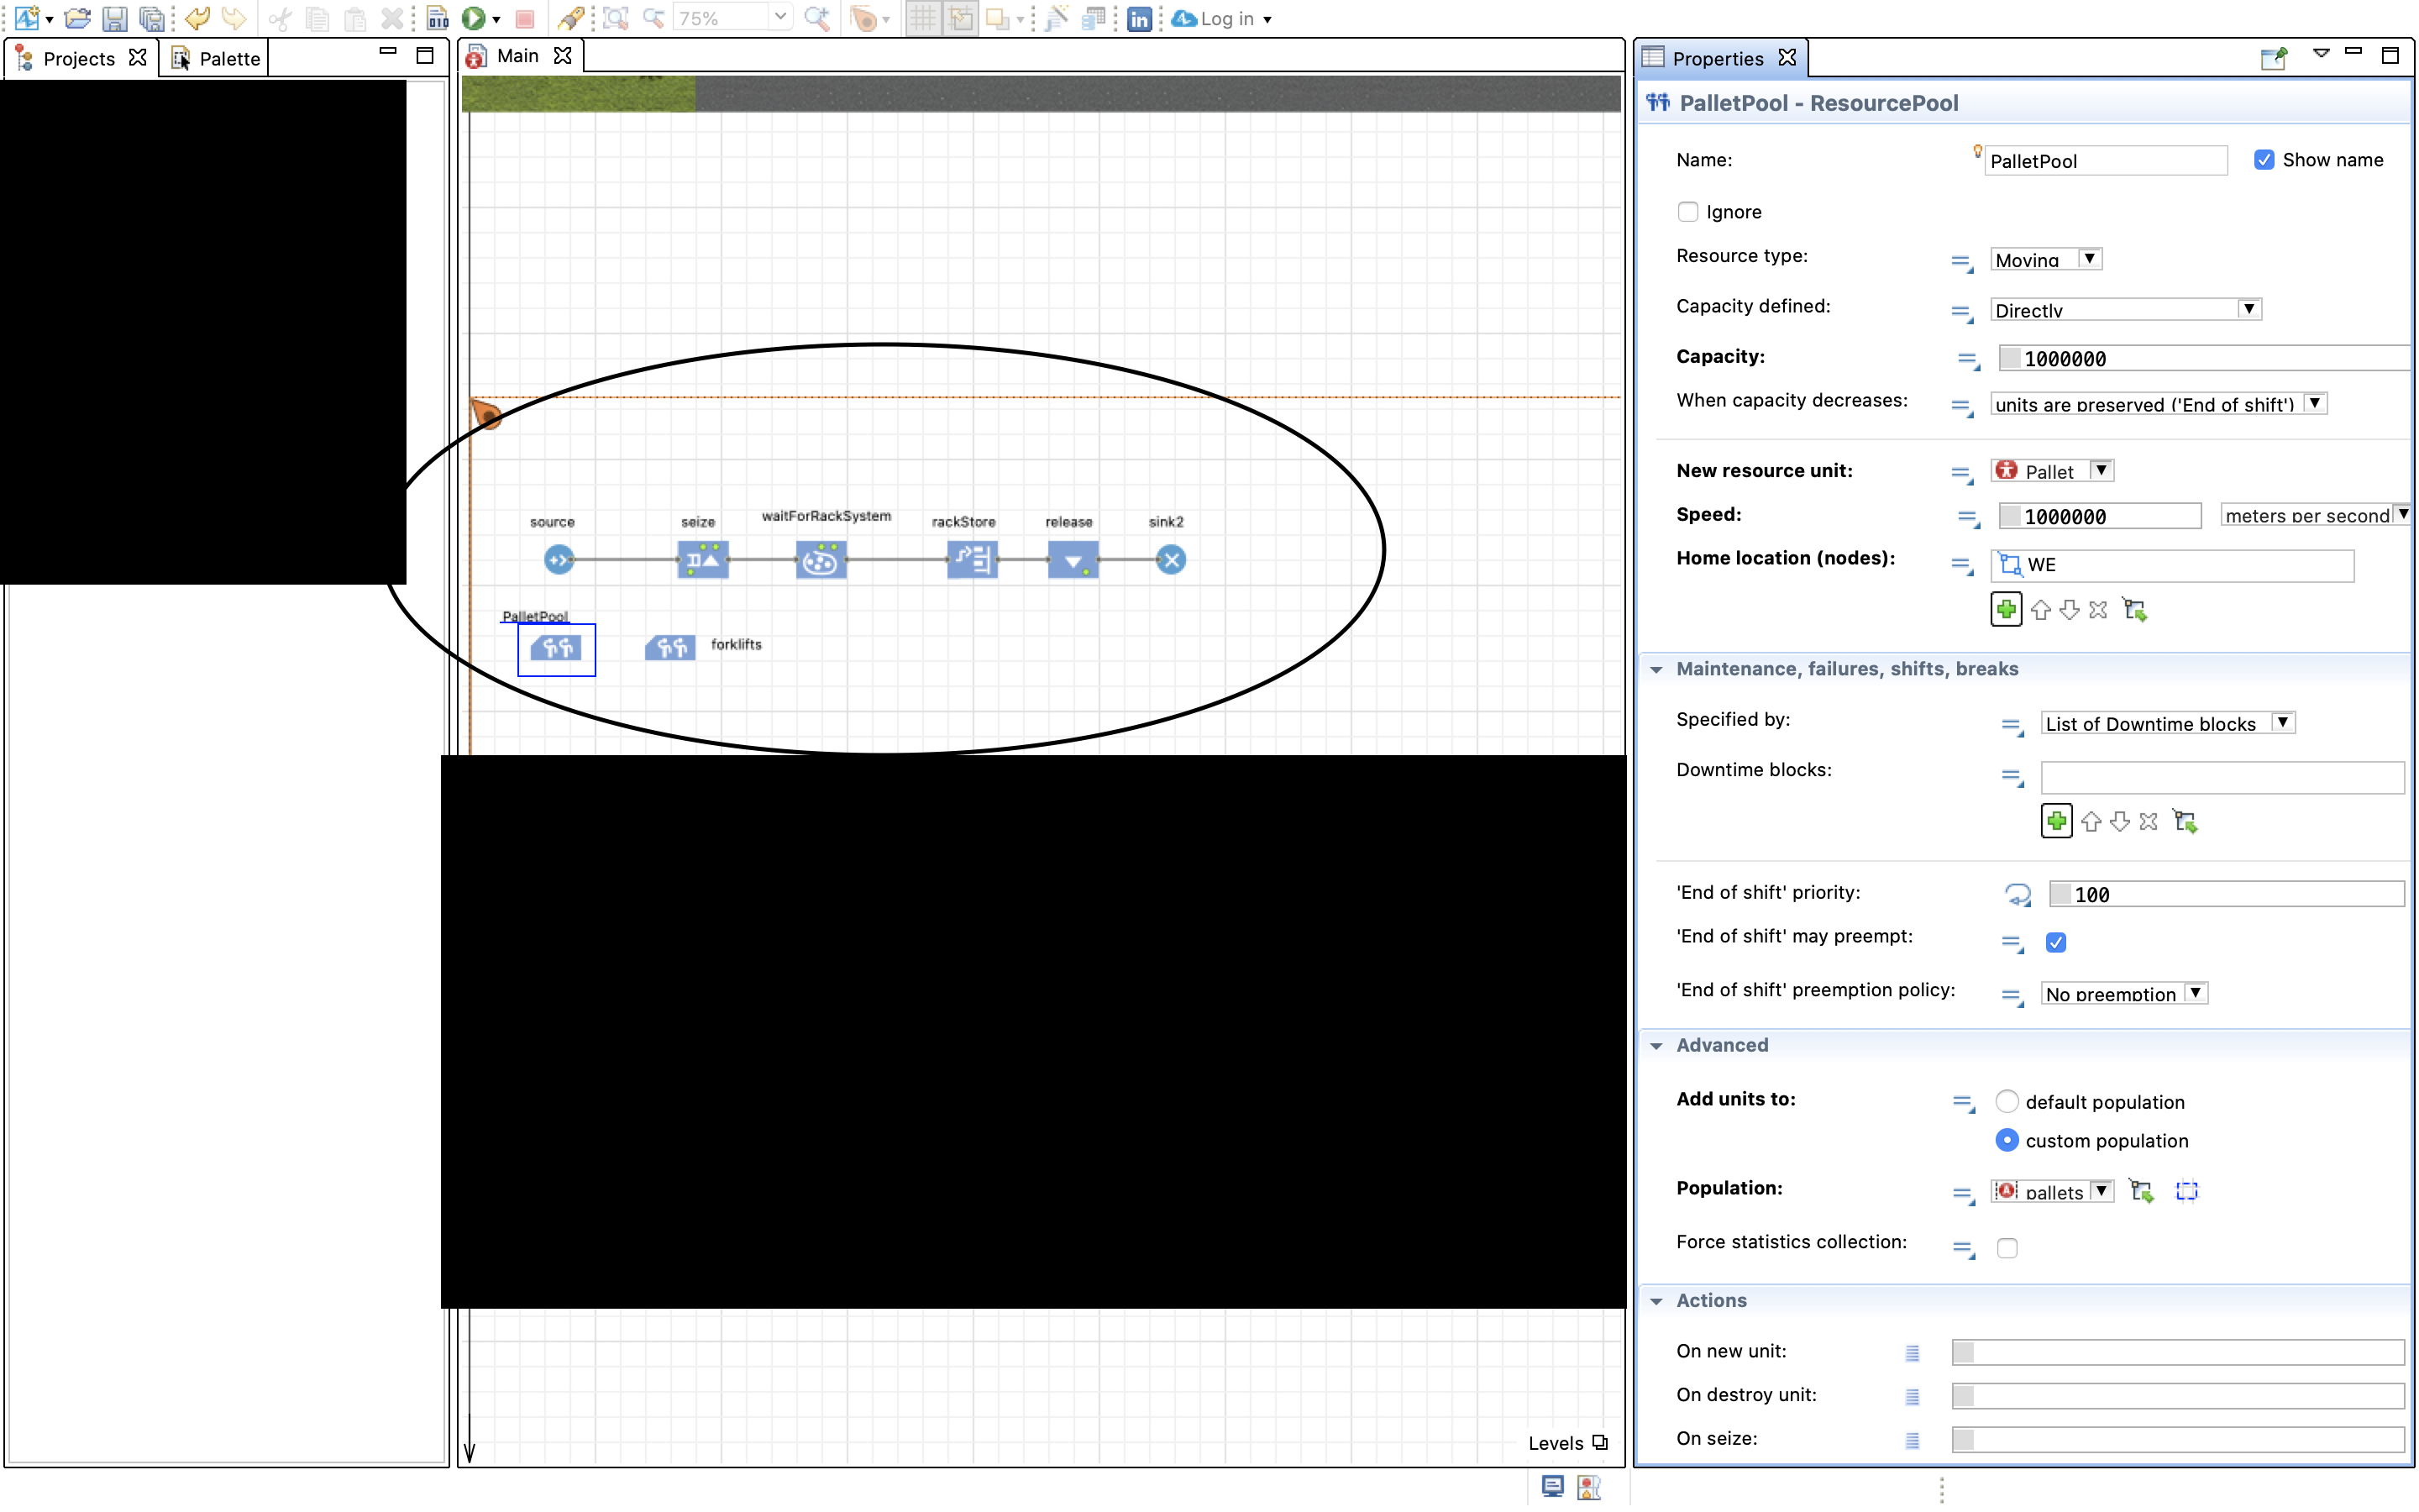Viewport: 2419px width, 1512px height.
Task: Toggle the grid display toolbar icon
Action: tap(922, 18)
